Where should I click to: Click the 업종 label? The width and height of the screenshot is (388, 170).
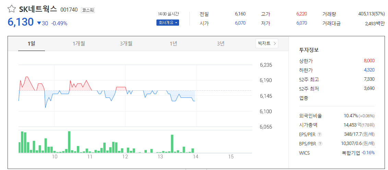304,98
